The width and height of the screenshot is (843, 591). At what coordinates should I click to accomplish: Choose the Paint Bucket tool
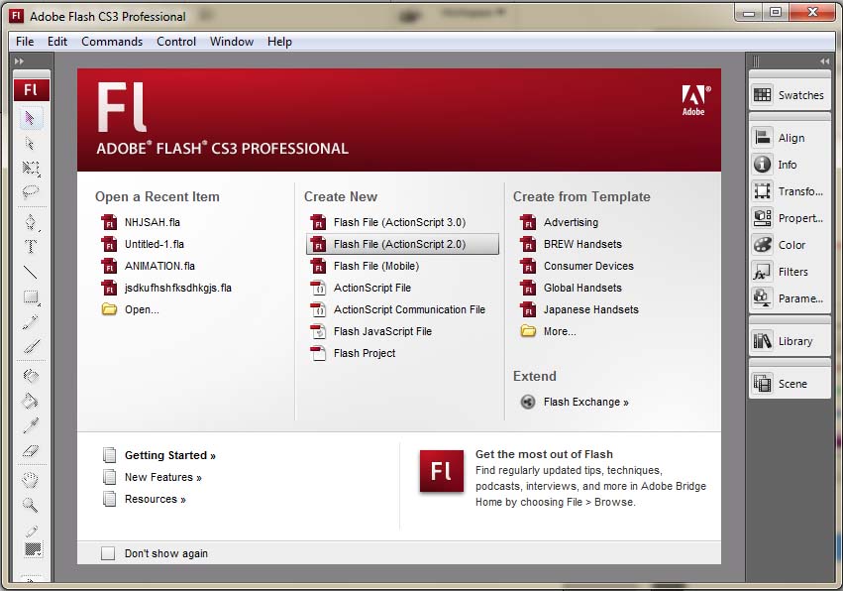(x=31, y=401)
